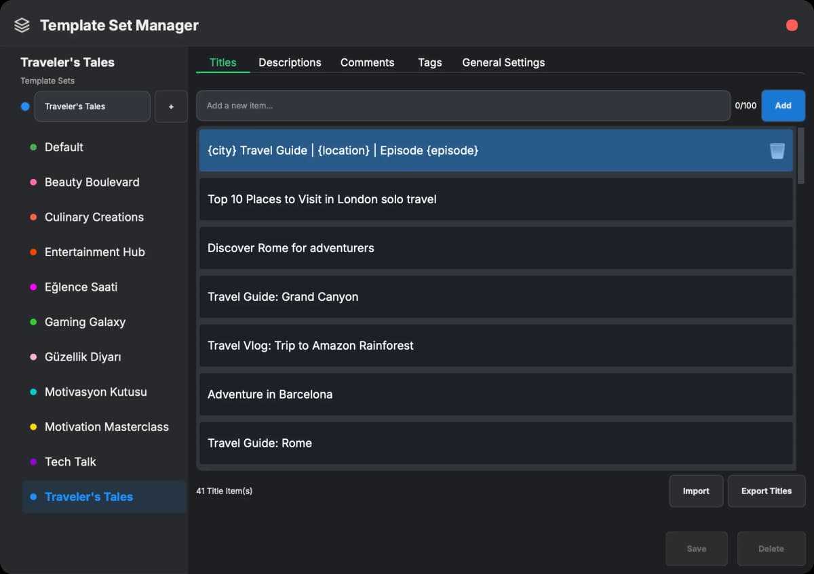
Task: Delete the selected title using the trash icon
Action: (x=776, y=150)
